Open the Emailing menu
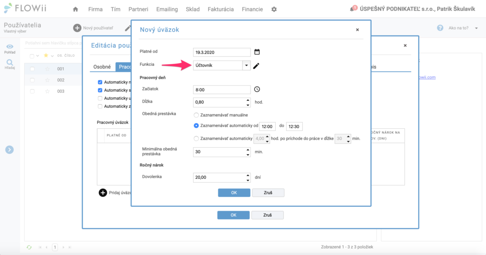Viewport: 486px width, 255px height. click(167, 9)
